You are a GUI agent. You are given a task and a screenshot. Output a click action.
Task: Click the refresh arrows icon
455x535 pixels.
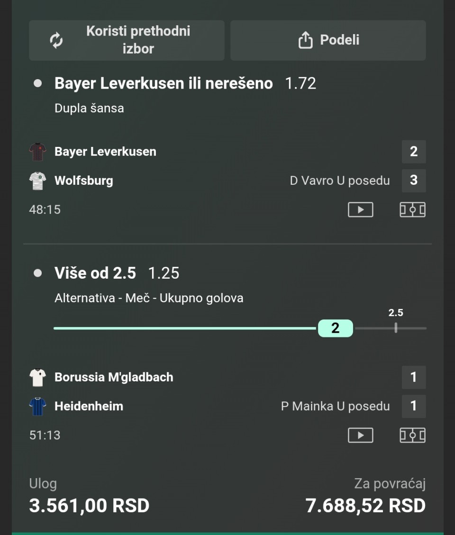(x=56, y=40)
